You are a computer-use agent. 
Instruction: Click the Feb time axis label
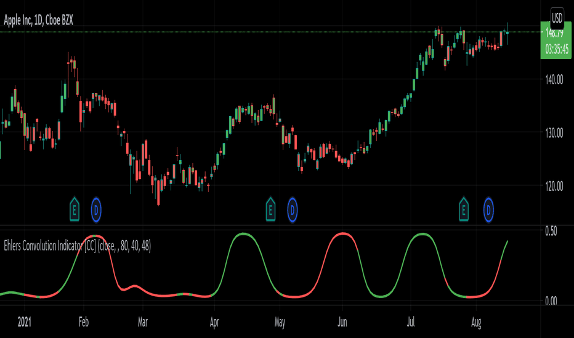point(84,322)
